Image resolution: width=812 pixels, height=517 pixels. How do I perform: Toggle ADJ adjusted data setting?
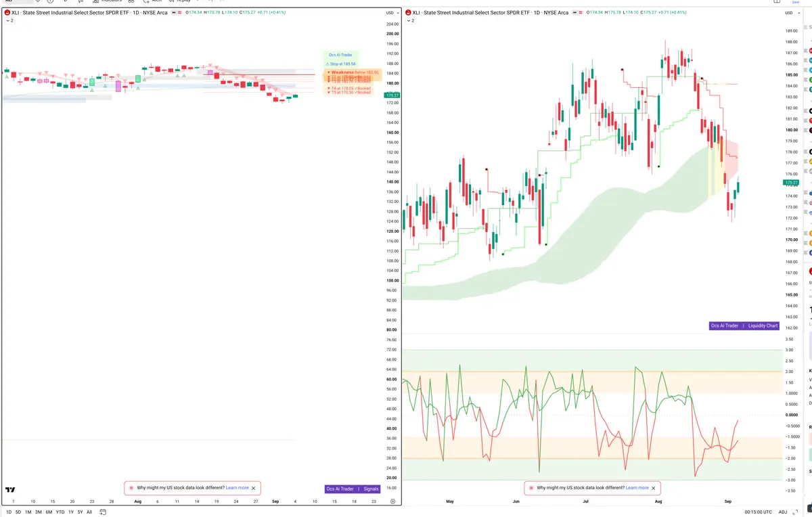783,512
